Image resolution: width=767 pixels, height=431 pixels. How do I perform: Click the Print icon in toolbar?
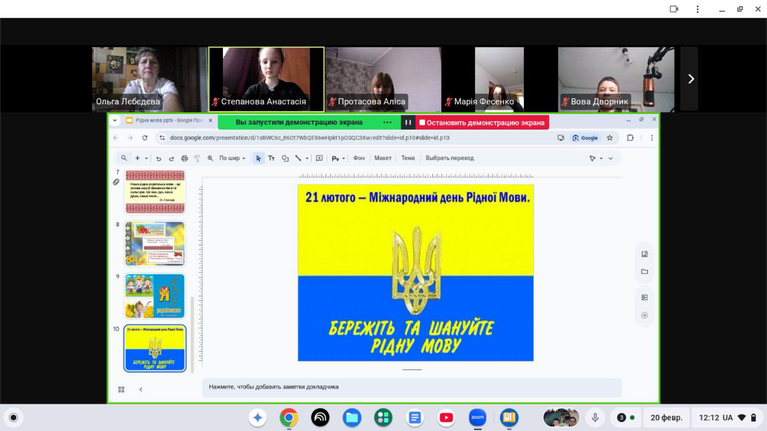pyautogui.click(x=185, y=159)
